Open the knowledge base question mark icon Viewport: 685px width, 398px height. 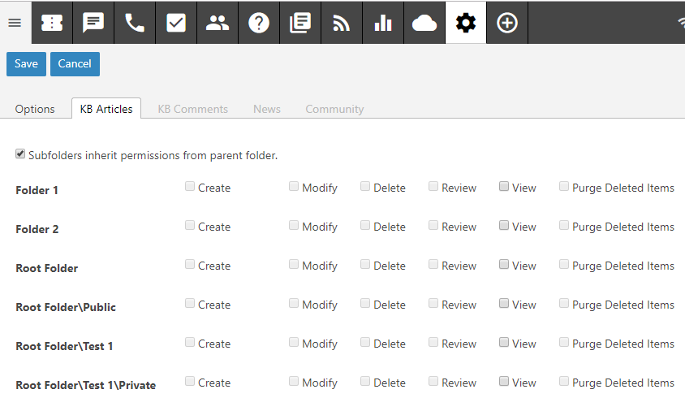pos(259,23)
